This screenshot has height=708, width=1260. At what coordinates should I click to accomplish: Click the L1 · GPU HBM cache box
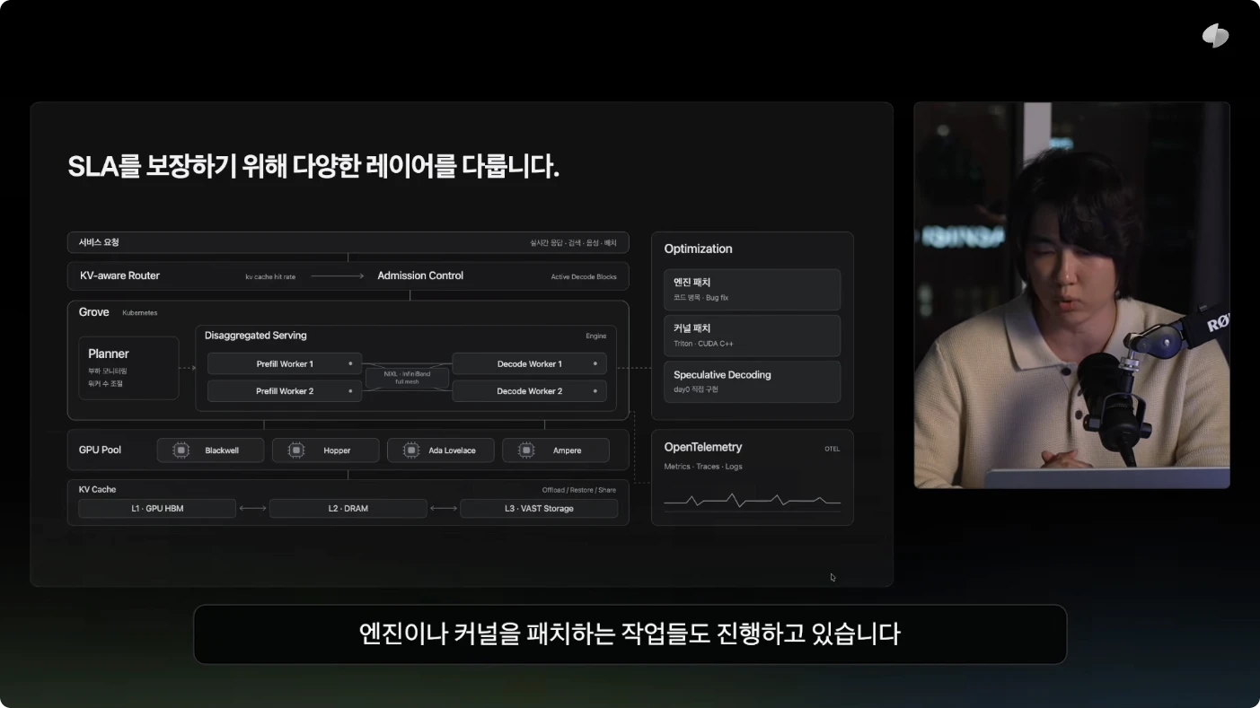pos(157,509)
